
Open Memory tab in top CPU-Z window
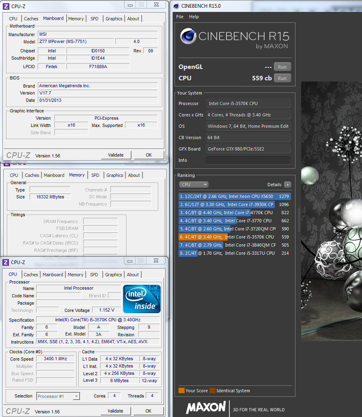point(76,19)
